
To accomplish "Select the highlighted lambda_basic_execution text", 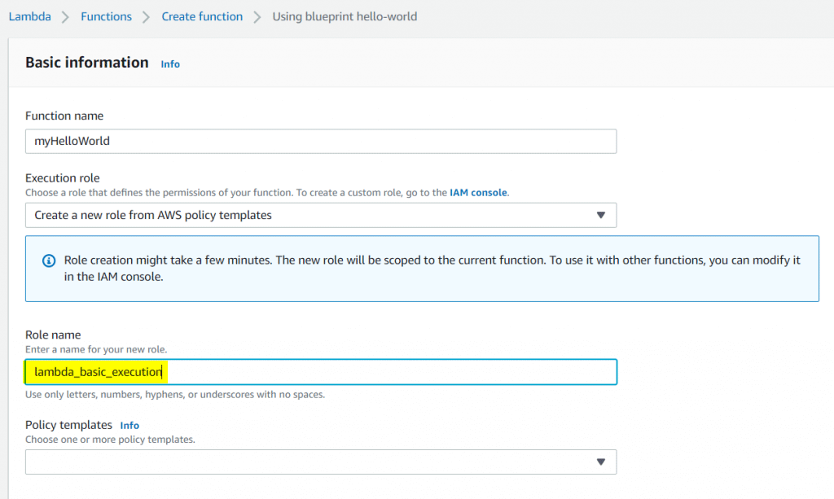I will (95, 371).
